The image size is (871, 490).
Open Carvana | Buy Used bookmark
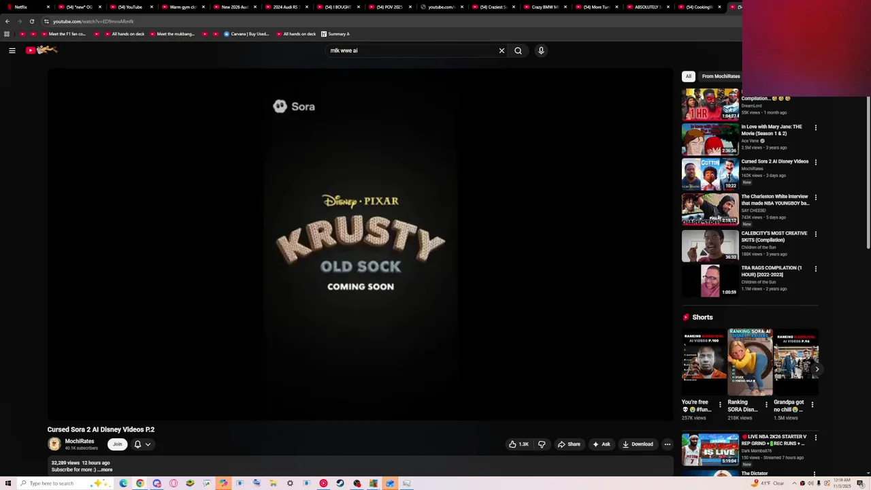246,34
